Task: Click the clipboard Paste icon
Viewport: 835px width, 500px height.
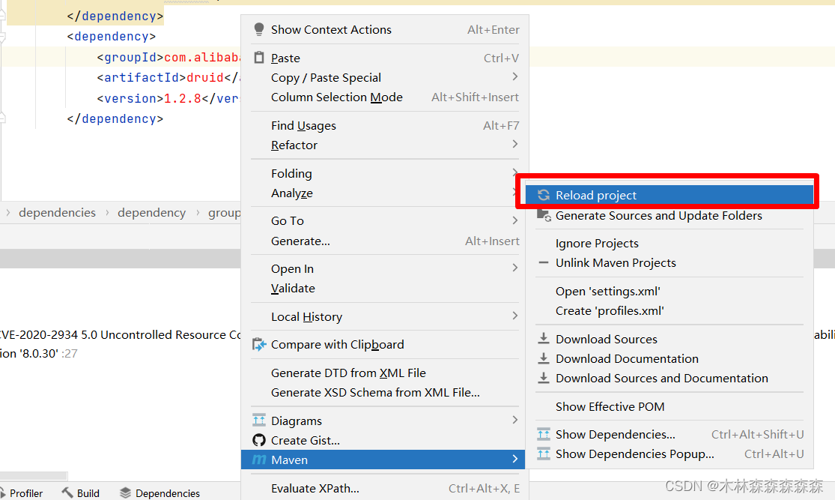Action: tap(259, 58)
